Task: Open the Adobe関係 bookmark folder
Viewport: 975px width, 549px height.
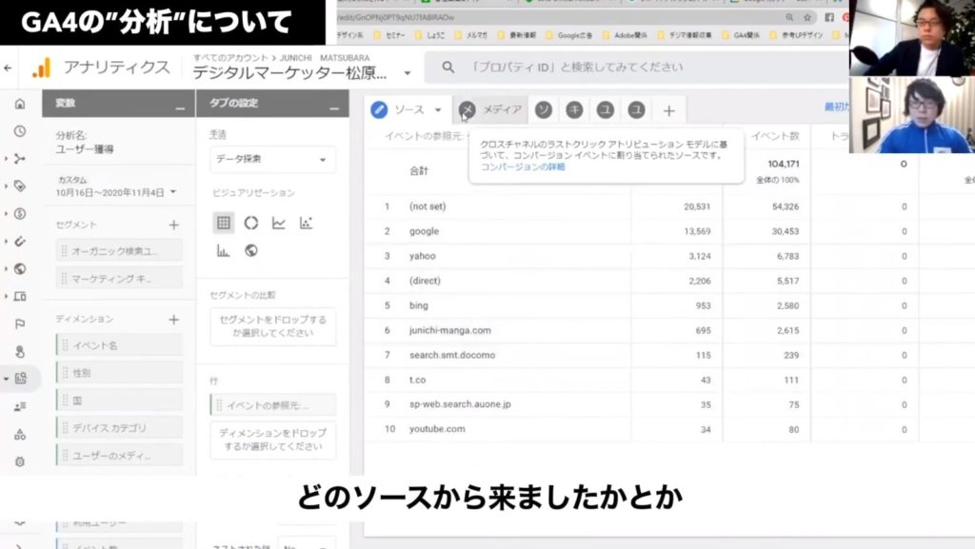Action: pos(625,35)
